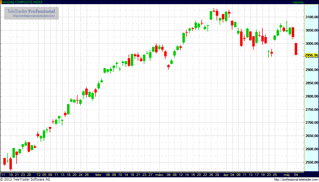The width and height of the screenshot is (319, 182).
Task: Select the yellow 2956,34 current price label
Action: [312, 55]
